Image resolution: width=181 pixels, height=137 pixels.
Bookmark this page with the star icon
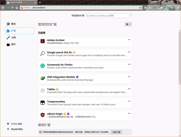140,8
